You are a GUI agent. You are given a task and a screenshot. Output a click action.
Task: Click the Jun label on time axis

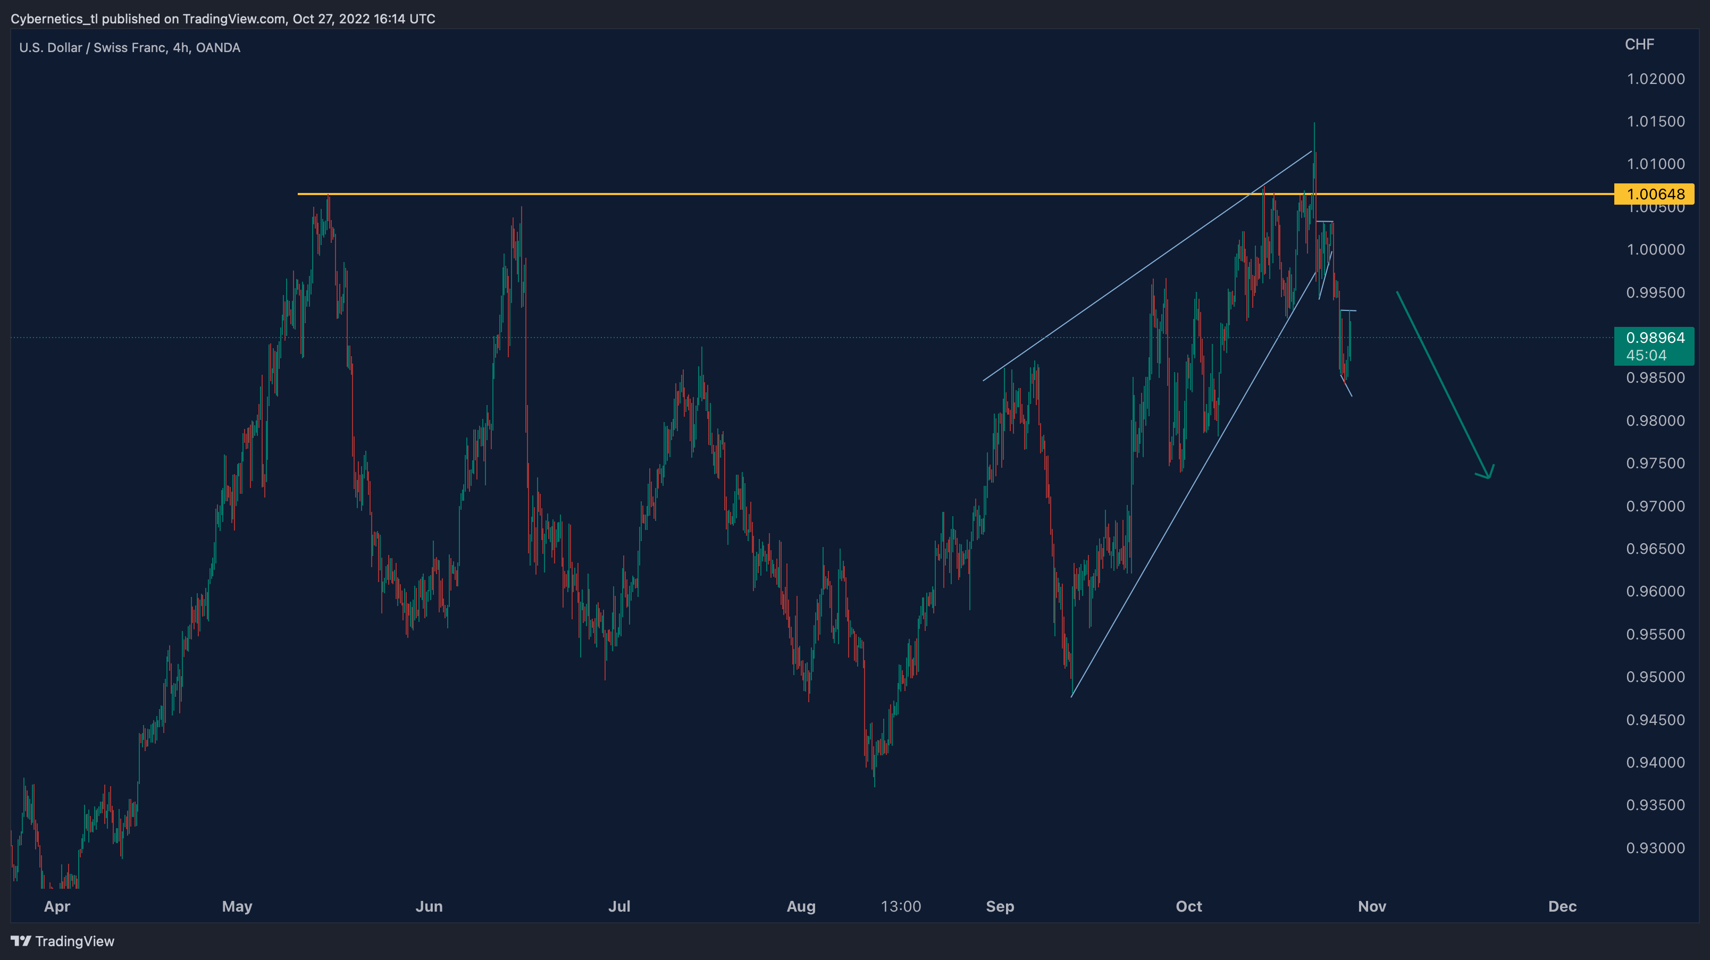[x=429, y=906]
